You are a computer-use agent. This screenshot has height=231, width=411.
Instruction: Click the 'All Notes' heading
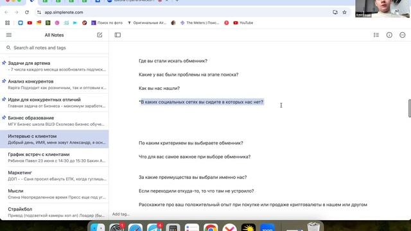pyautogui.click(x=54, y=35)
